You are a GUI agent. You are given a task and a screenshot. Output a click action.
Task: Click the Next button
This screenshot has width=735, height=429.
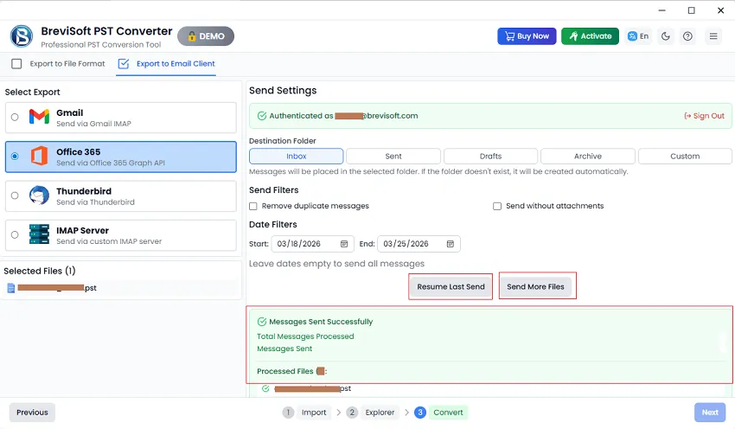pos(710,413)
